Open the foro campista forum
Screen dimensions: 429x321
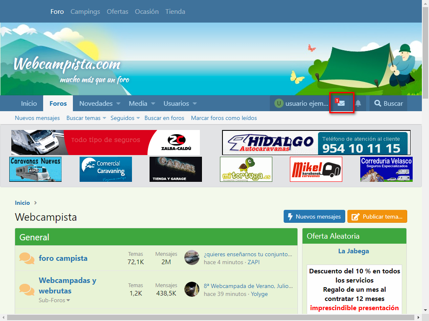[x=63, y=258]
